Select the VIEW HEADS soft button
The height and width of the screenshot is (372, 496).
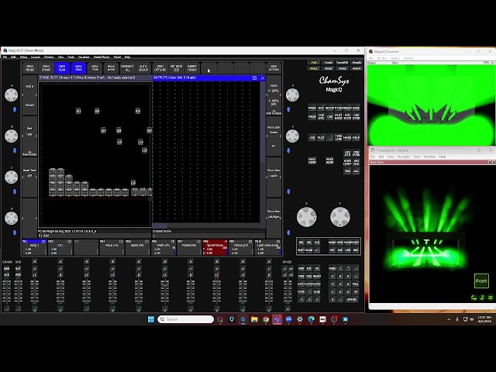29,68
